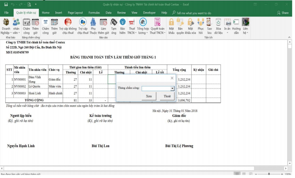Open the Hướng dẫn guide icon
Screen dimensions: 295x178
236,22
